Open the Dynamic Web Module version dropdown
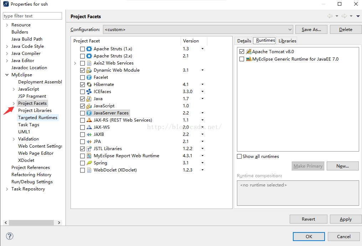 tap(202, 70)
